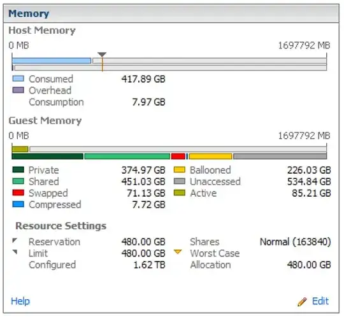Screen dimensions: 344x317
Task: Click the 7.72 GB compressed value
Action: click(x=148, y=204)
